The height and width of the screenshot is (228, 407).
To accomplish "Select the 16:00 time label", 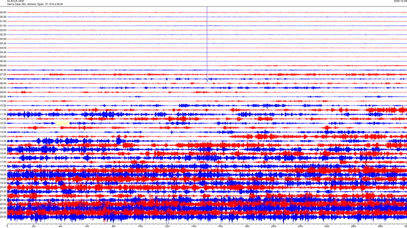I will click(x=3, y=153).
